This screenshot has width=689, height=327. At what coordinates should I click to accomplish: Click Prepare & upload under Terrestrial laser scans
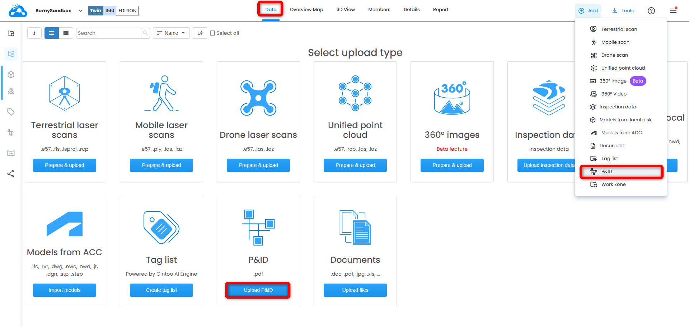pos(65,165)
